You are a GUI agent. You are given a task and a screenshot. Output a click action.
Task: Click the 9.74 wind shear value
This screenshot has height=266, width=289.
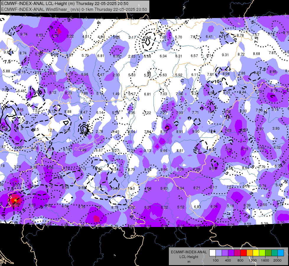click(x=24, y=34)
